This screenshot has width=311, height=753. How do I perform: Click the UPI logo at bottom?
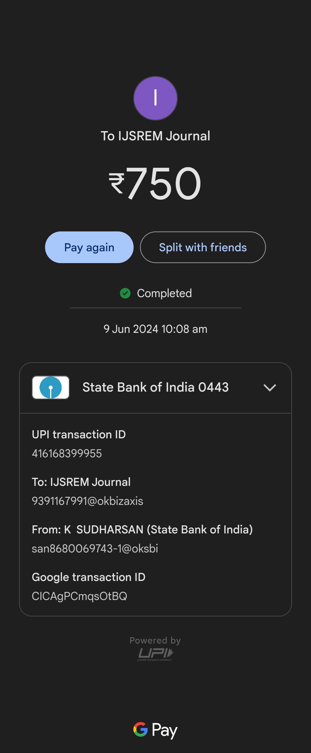155,654
